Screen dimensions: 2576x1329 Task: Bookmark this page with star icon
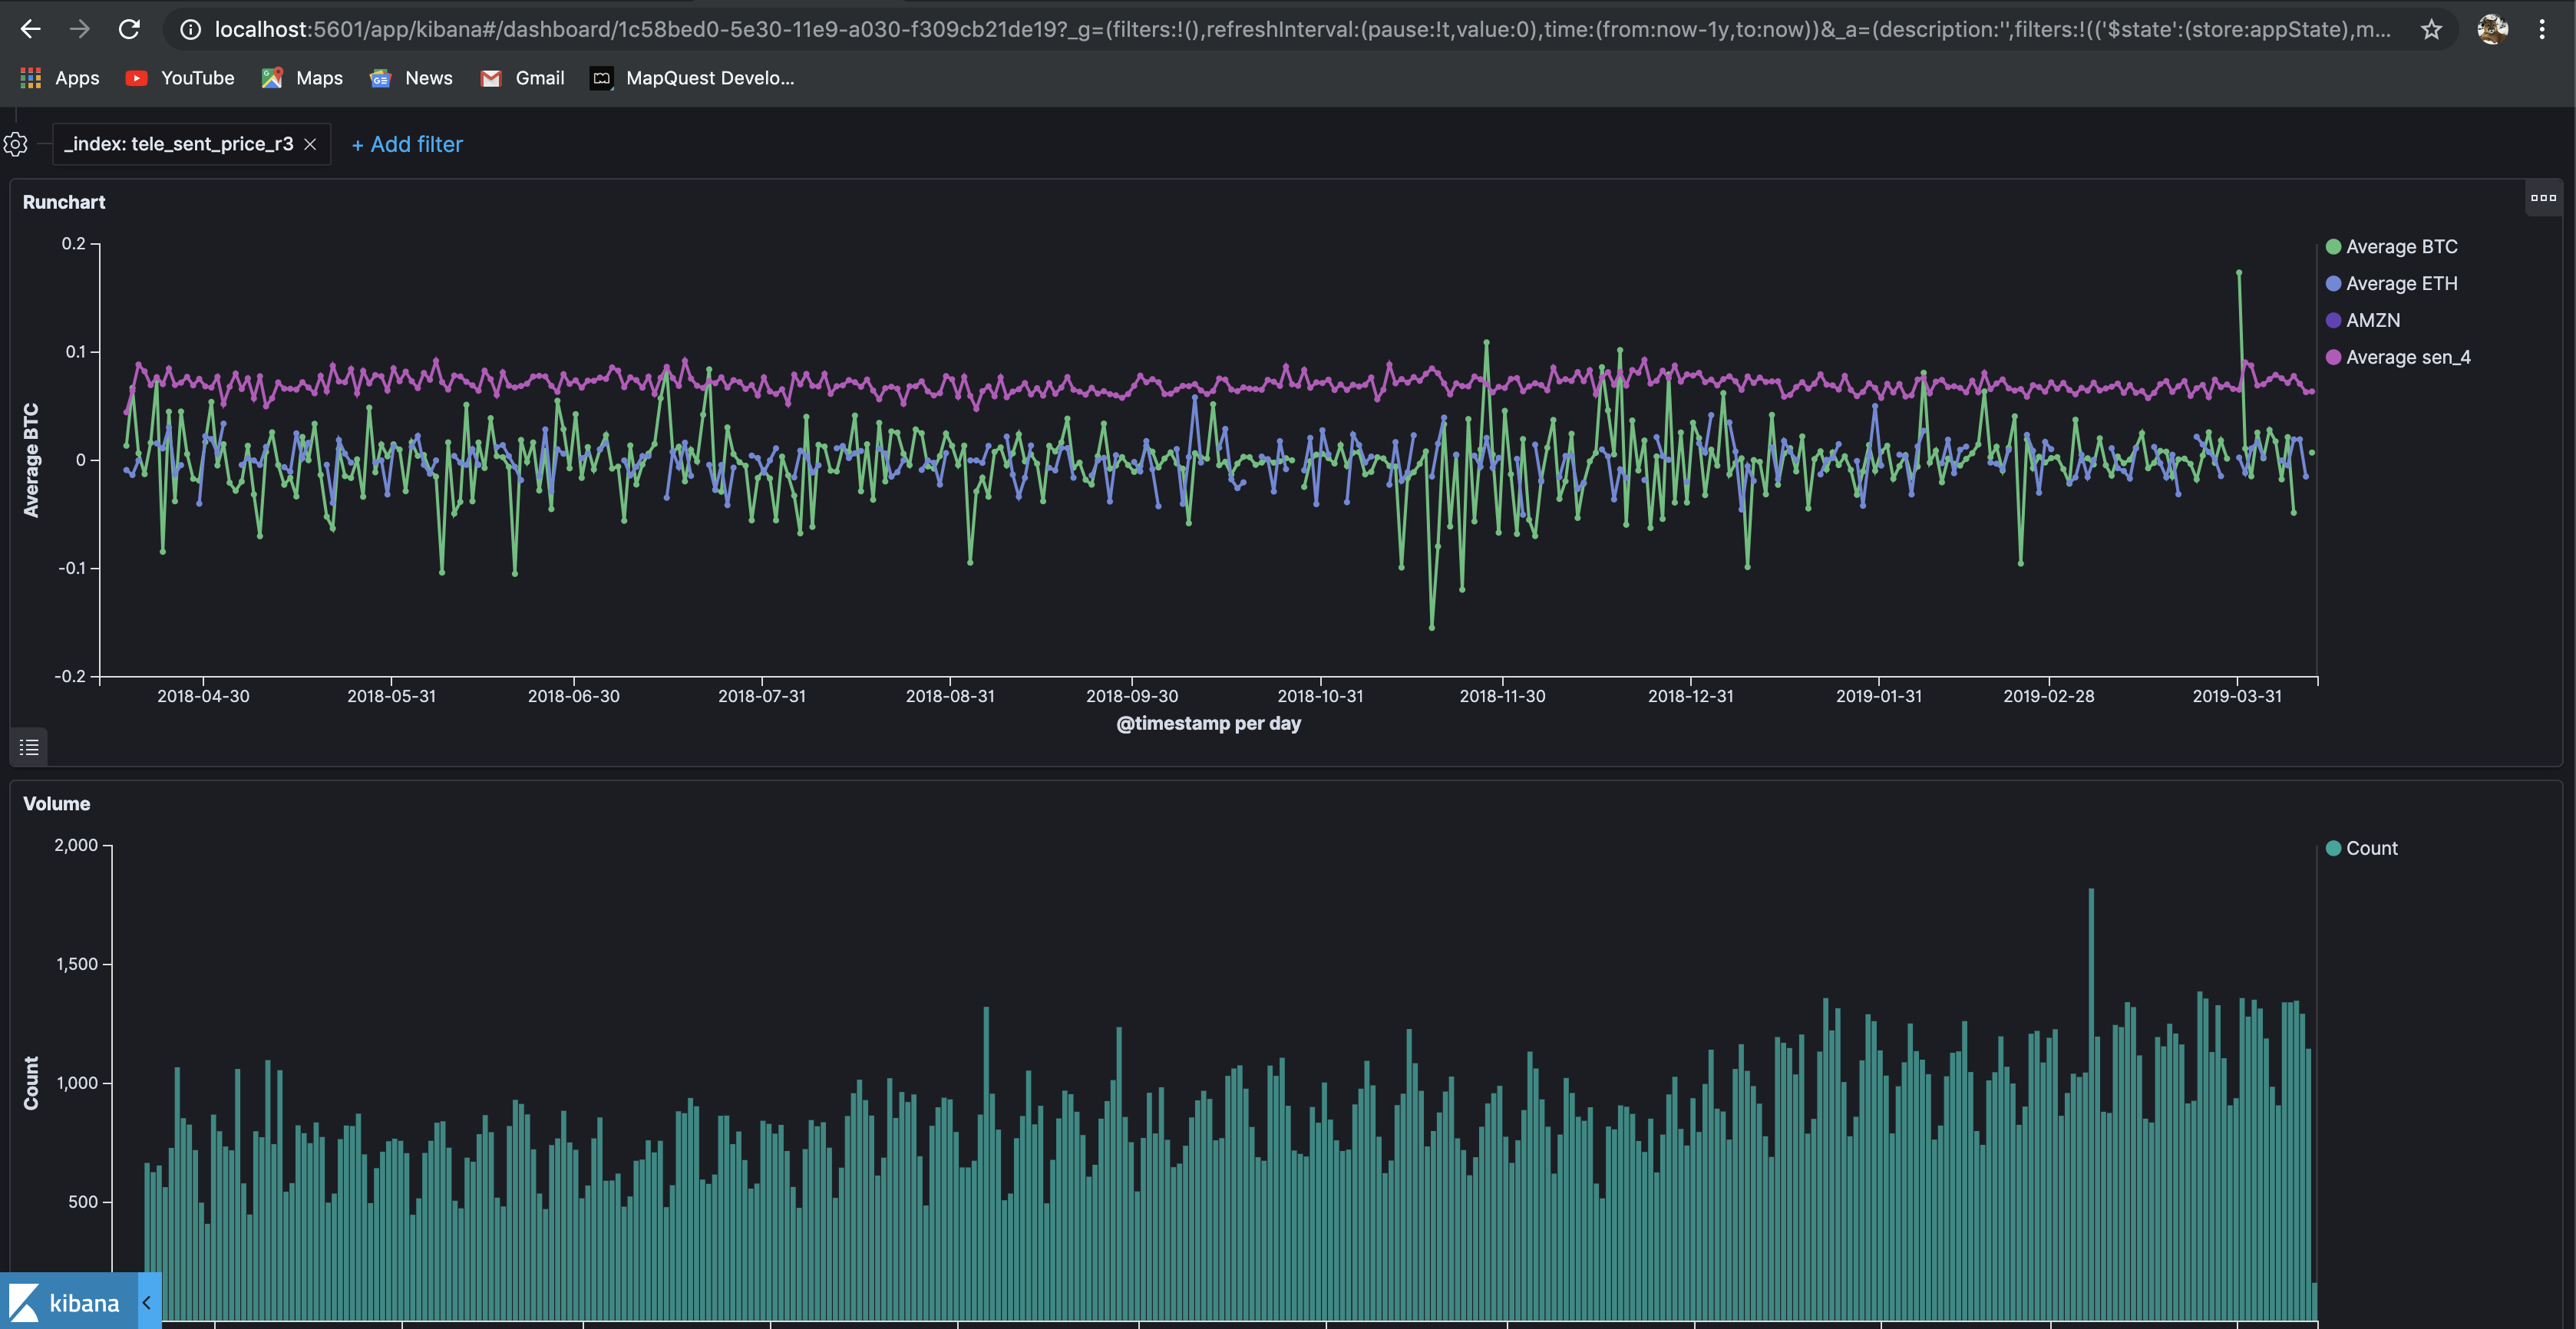(x=2431, y=30)
